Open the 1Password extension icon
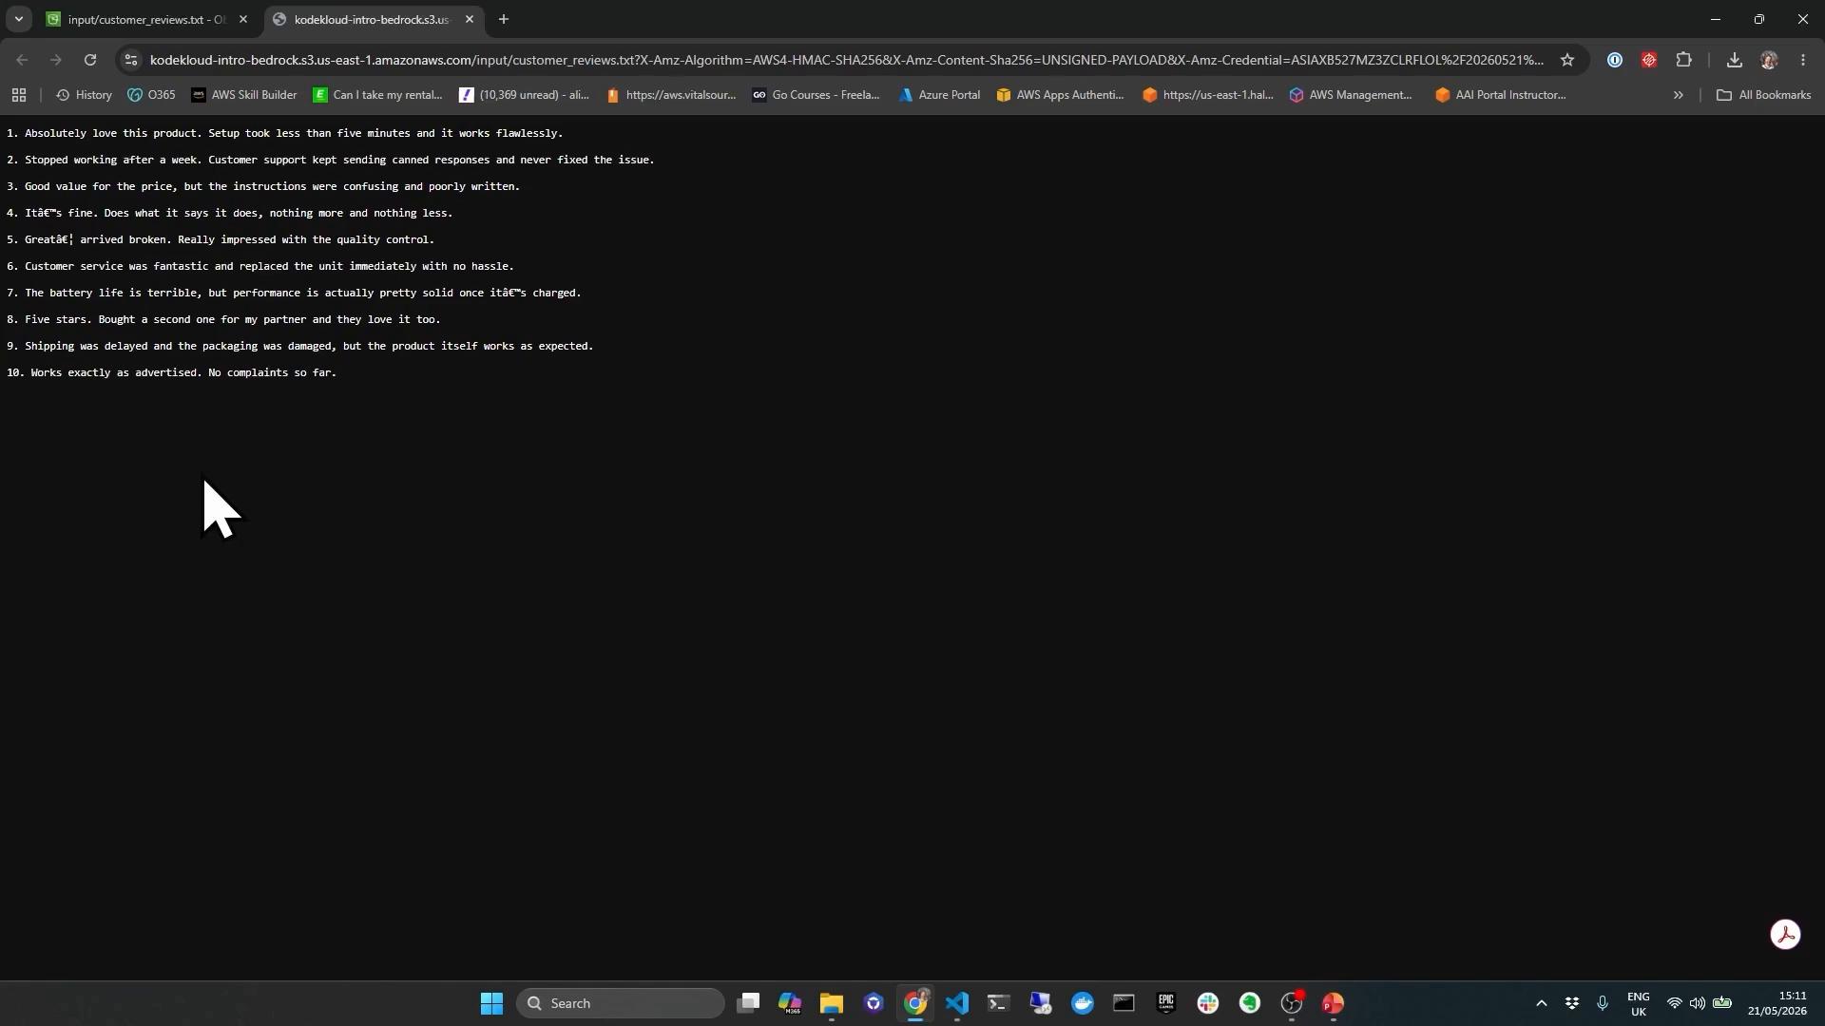The height and width of the screenshot is (1026, 1825). 1615,60
